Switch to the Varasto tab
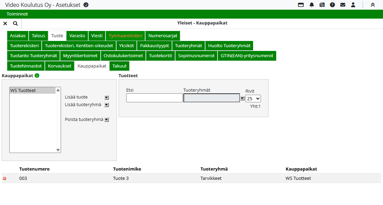Viewport: 383px width, 205px height. click(77, 36)
